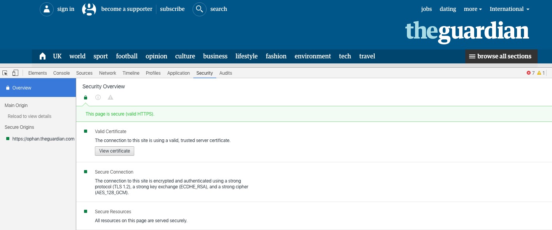Click the red error count icon

(529, 73)
